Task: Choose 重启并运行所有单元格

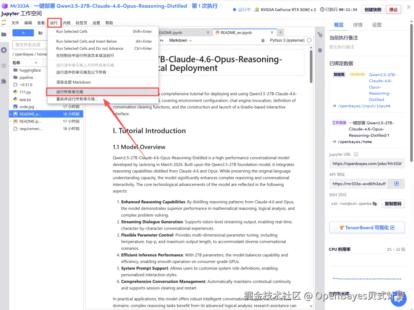Action: point(103,99)
